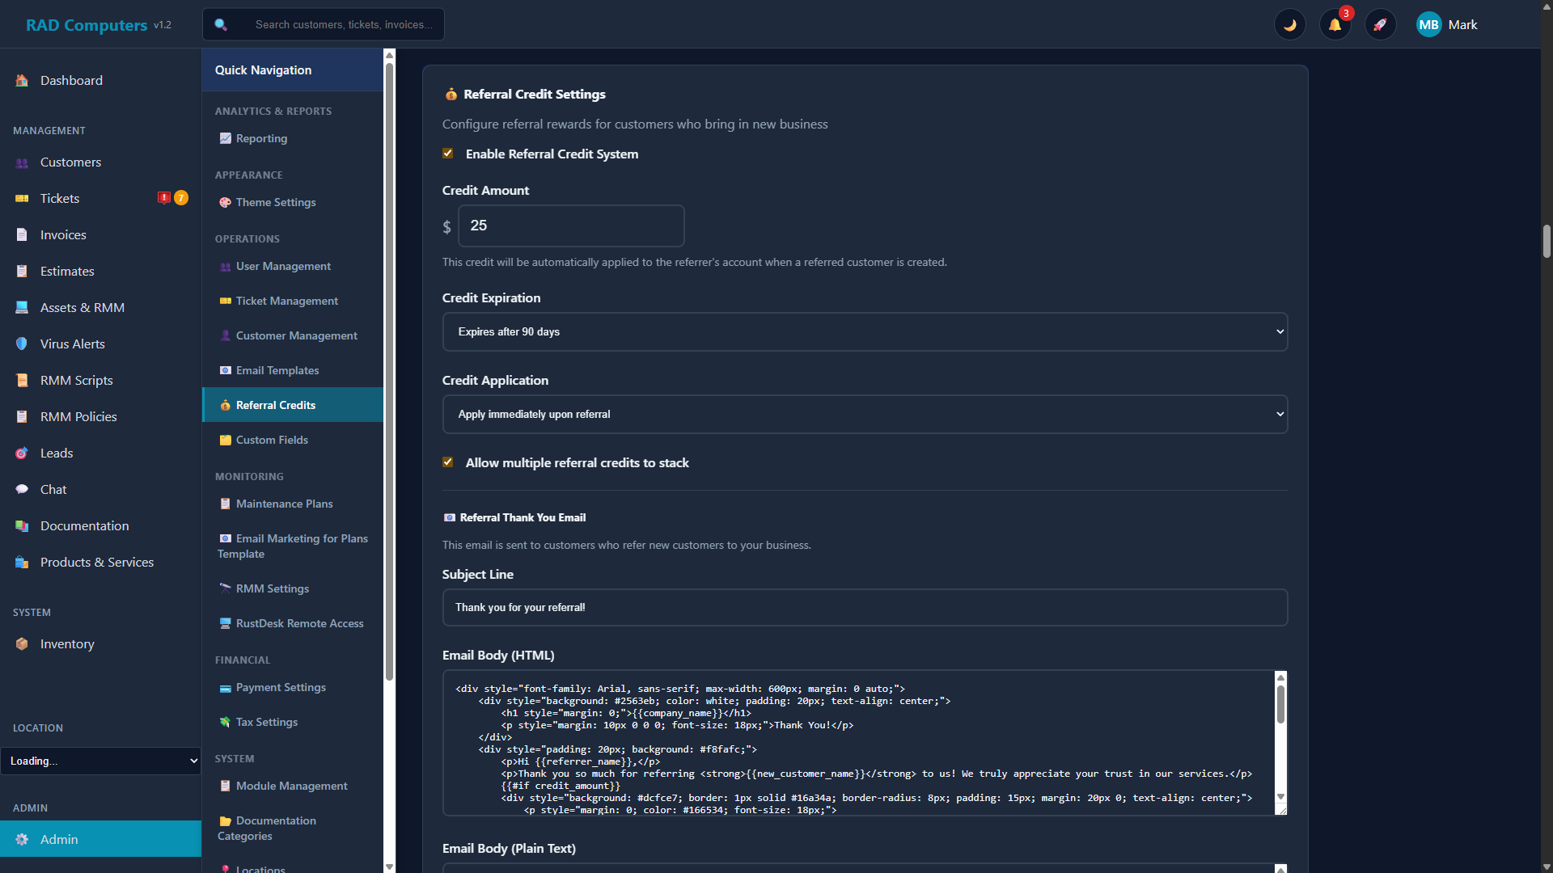Disable Allow multiple referral credits to stack
The height and width of the screenshot is (873, 1553).
[x=448, y=462]
